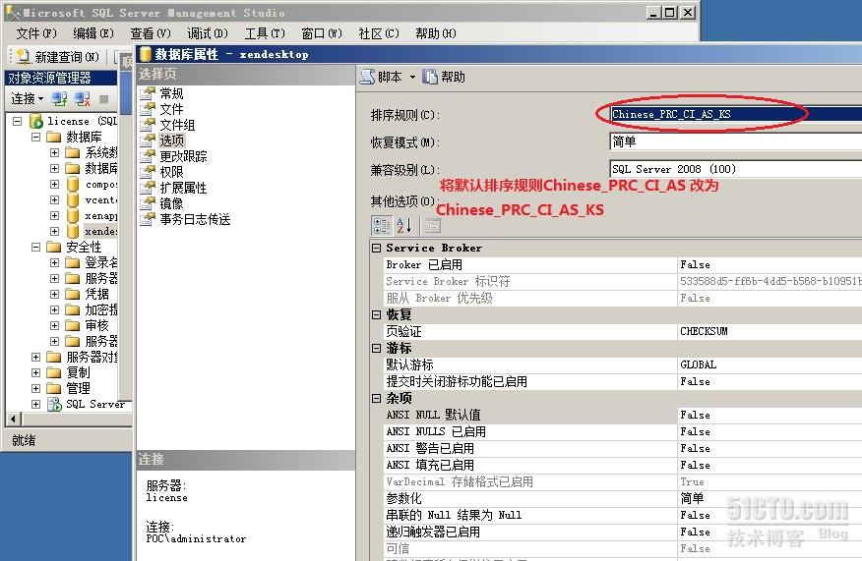Image resolution: width=862 pixels, height=561 pixels.
Task: Select the 常规 page
Action: [x=171, y=93]
